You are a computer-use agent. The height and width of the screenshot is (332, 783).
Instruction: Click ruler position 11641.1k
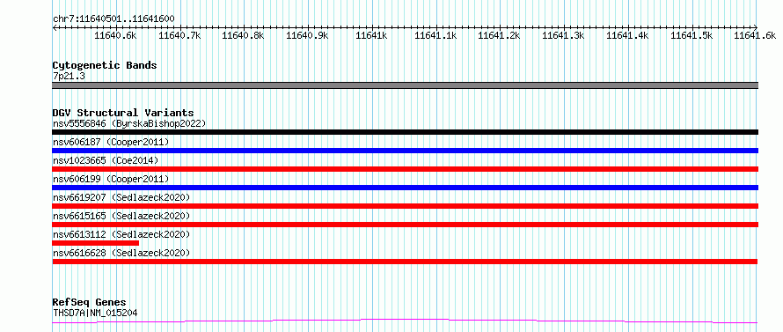pyautogui.click(x=436, y=35)
